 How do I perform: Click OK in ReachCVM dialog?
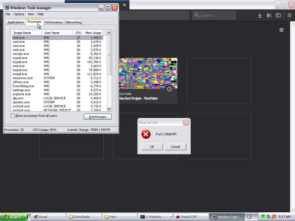point(152,147)
